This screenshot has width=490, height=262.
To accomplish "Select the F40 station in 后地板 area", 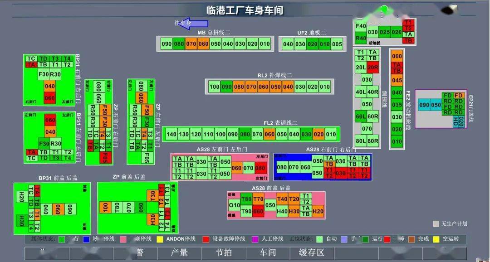I will point(361,26).
